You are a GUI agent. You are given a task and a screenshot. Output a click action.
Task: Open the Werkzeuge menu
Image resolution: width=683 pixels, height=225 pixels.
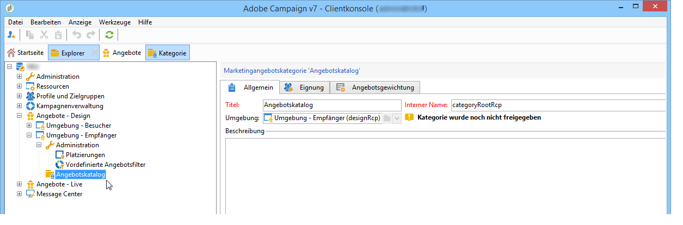tap(115, 22)
